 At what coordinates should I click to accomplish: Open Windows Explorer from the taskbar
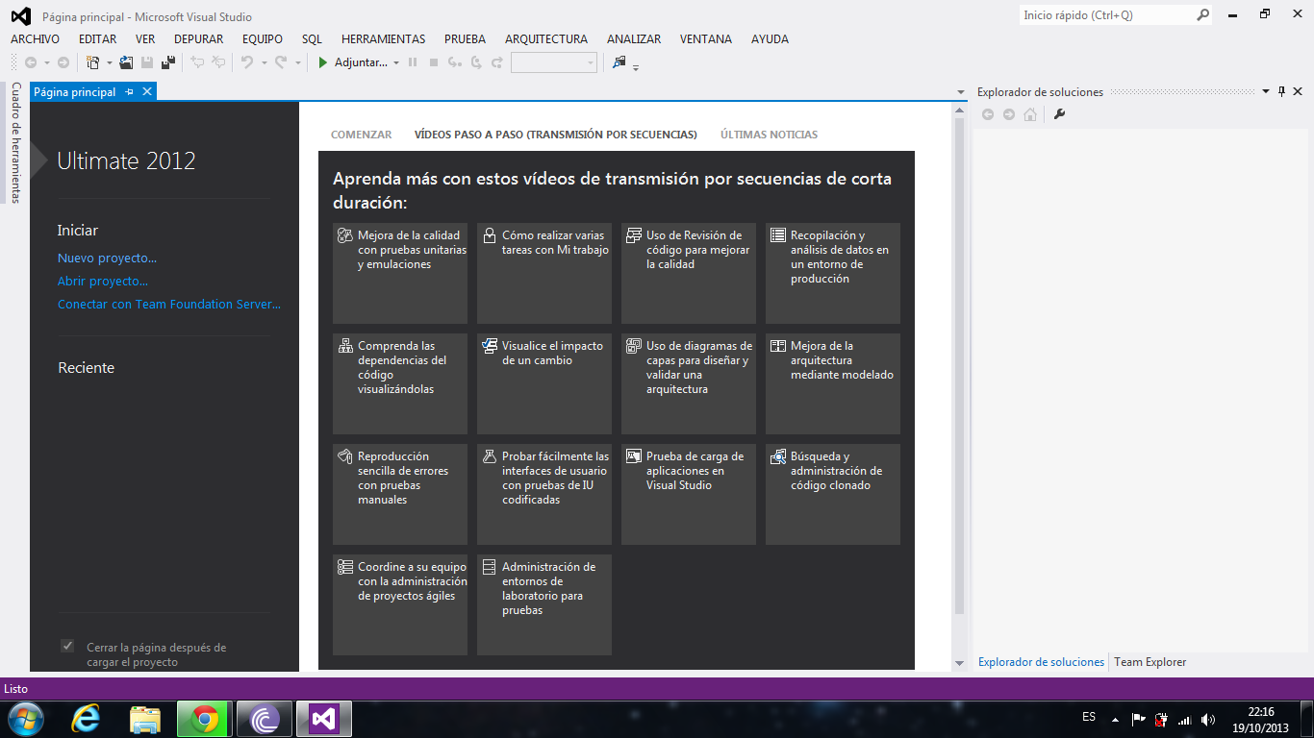point(145,718)
